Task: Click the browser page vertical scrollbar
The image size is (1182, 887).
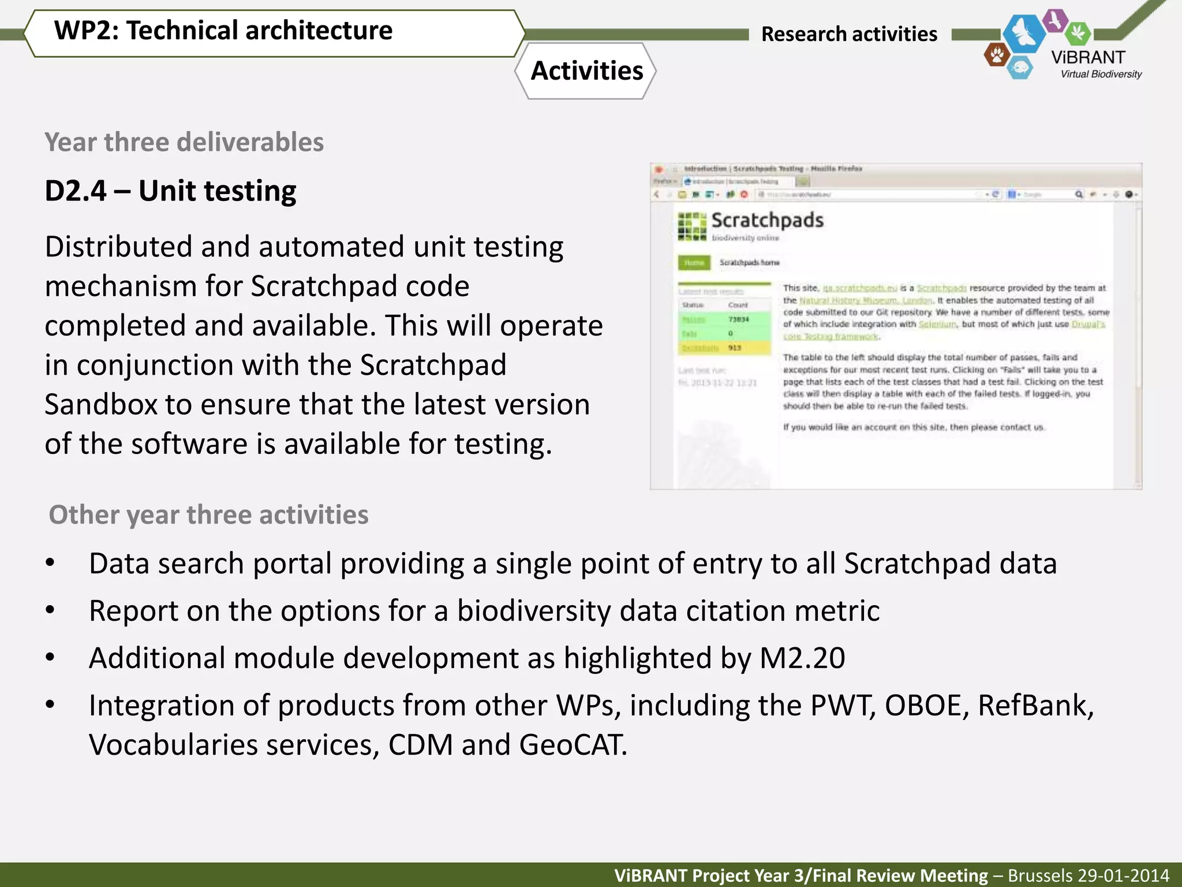Action: pos(1138,344)
